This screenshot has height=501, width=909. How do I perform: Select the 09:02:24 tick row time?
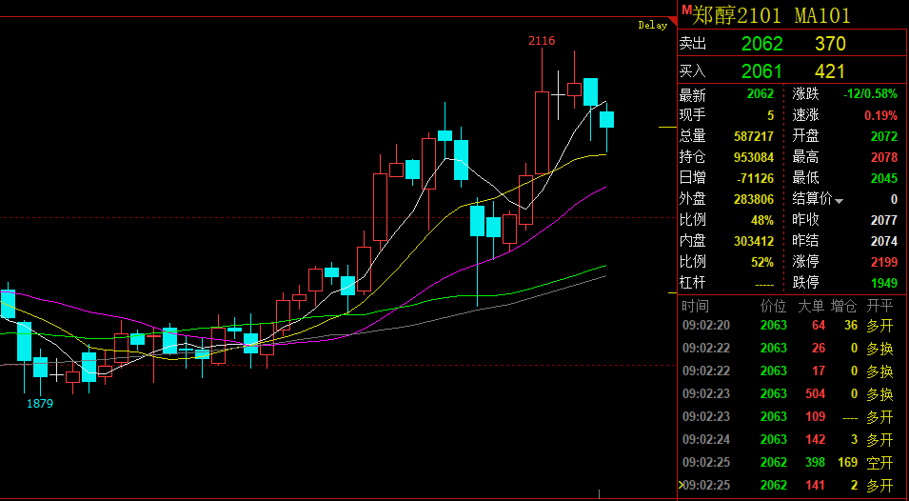705,439
